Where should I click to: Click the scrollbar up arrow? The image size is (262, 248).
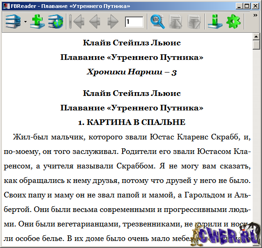pos(256,36)
